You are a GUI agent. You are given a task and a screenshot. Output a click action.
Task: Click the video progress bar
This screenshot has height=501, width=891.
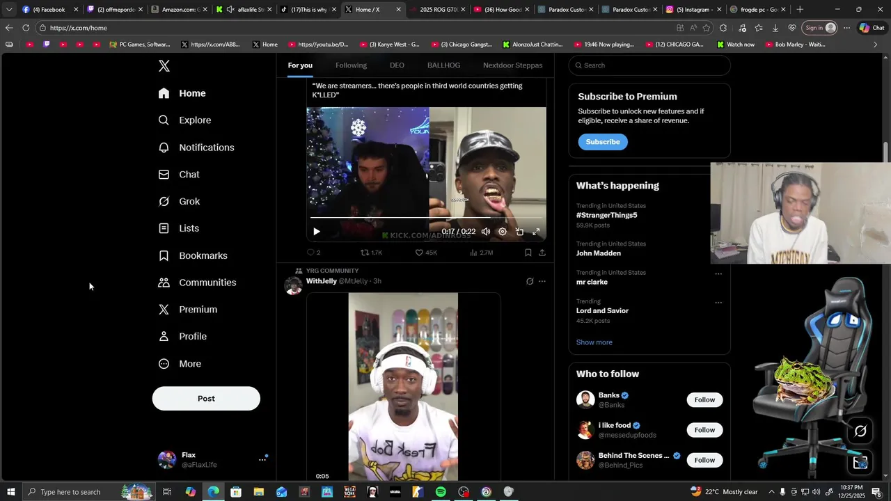coord(426,218)
